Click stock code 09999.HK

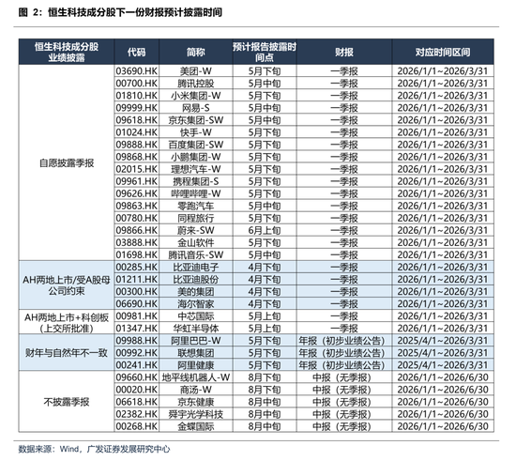coord(137,108)
